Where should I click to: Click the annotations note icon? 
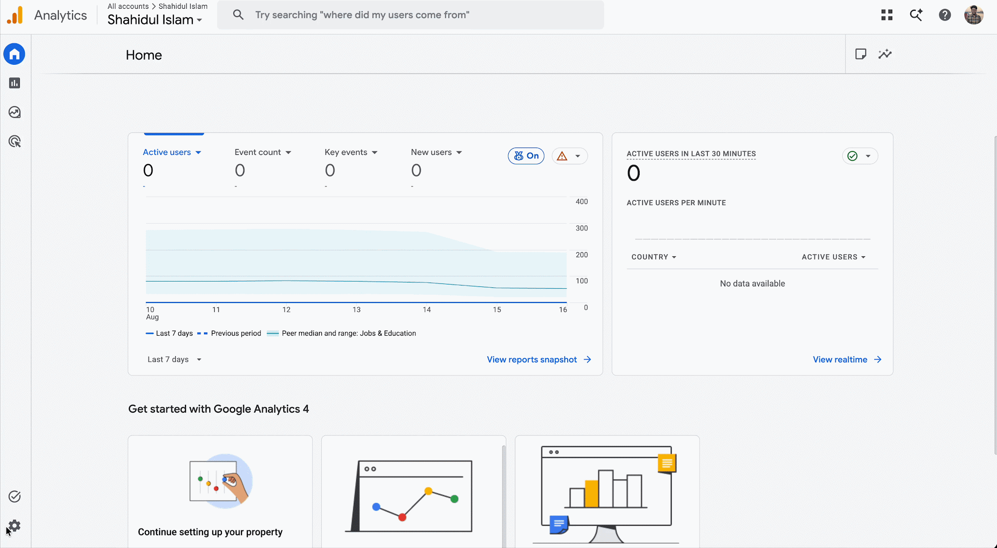(x=861, y=54)
